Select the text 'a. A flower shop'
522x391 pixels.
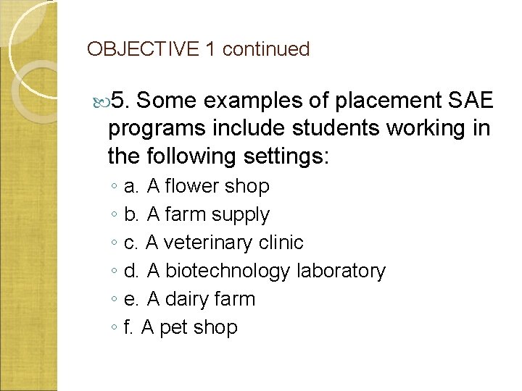tap(196, 186)
